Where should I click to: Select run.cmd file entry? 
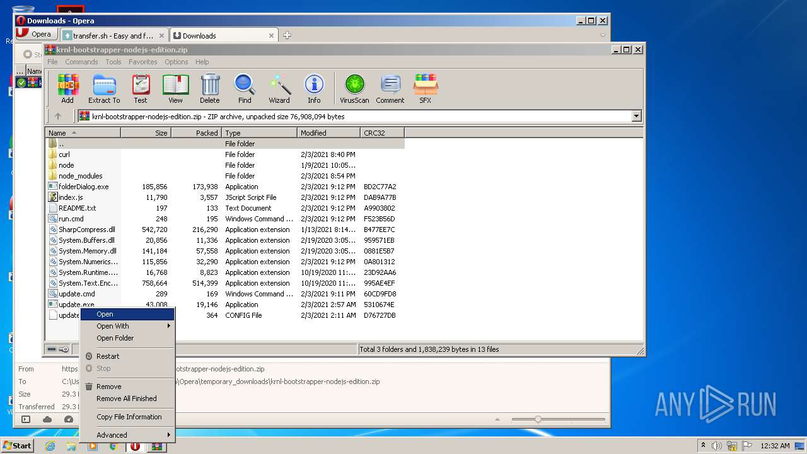click(x=224, y=219)
